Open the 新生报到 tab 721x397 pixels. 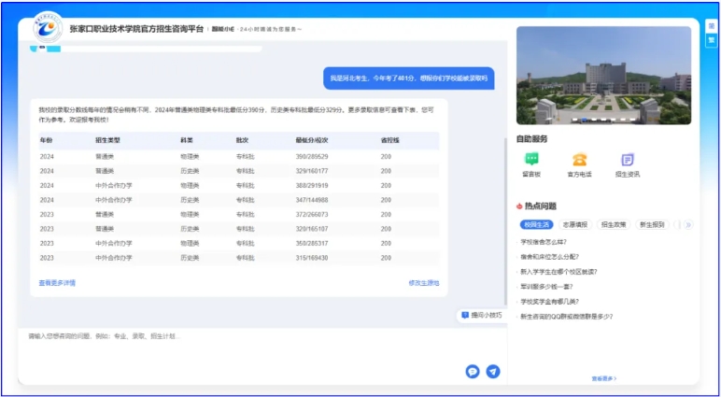(x=651, y=225)
